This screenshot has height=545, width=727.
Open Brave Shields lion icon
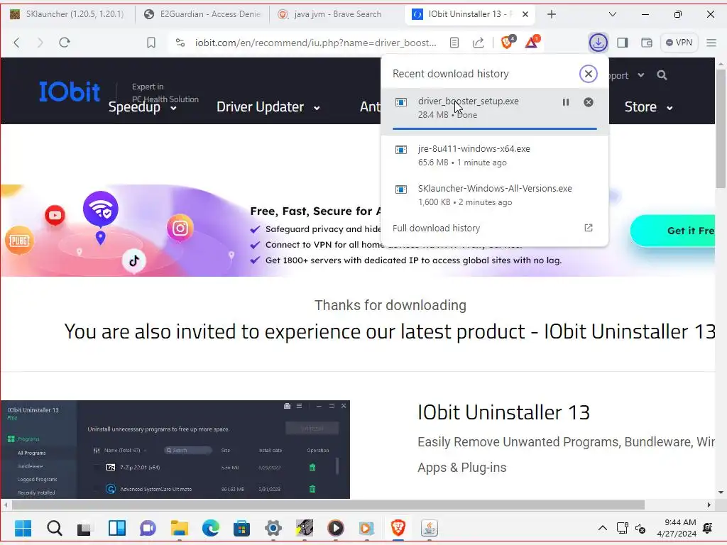508,42
